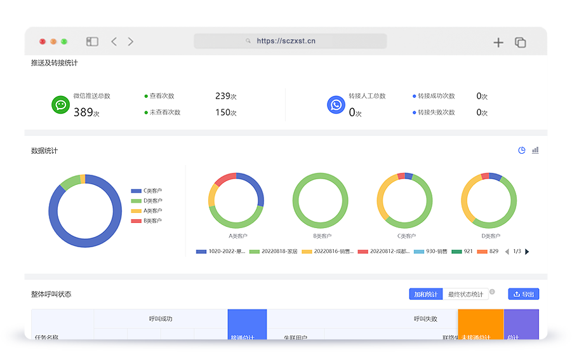Select the 最终状态统计 tab
Viewport: 572px width, 352px height.
(x=465, y=294)
